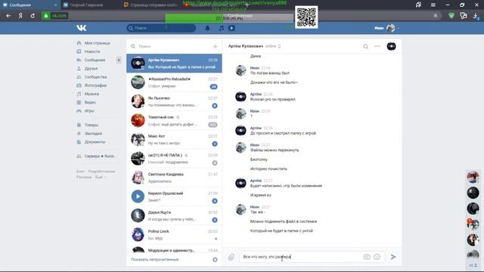
Task: Click the Yandex Я home button in the browser
Action: 20,15
